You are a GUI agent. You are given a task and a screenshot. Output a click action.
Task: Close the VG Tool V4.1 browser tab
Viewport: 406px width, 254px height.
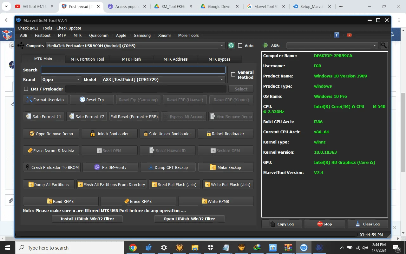coord(52,6)
